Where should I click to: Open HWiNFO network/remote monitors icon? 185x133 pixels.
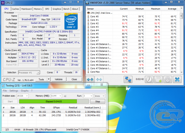(x=128, y=79)
